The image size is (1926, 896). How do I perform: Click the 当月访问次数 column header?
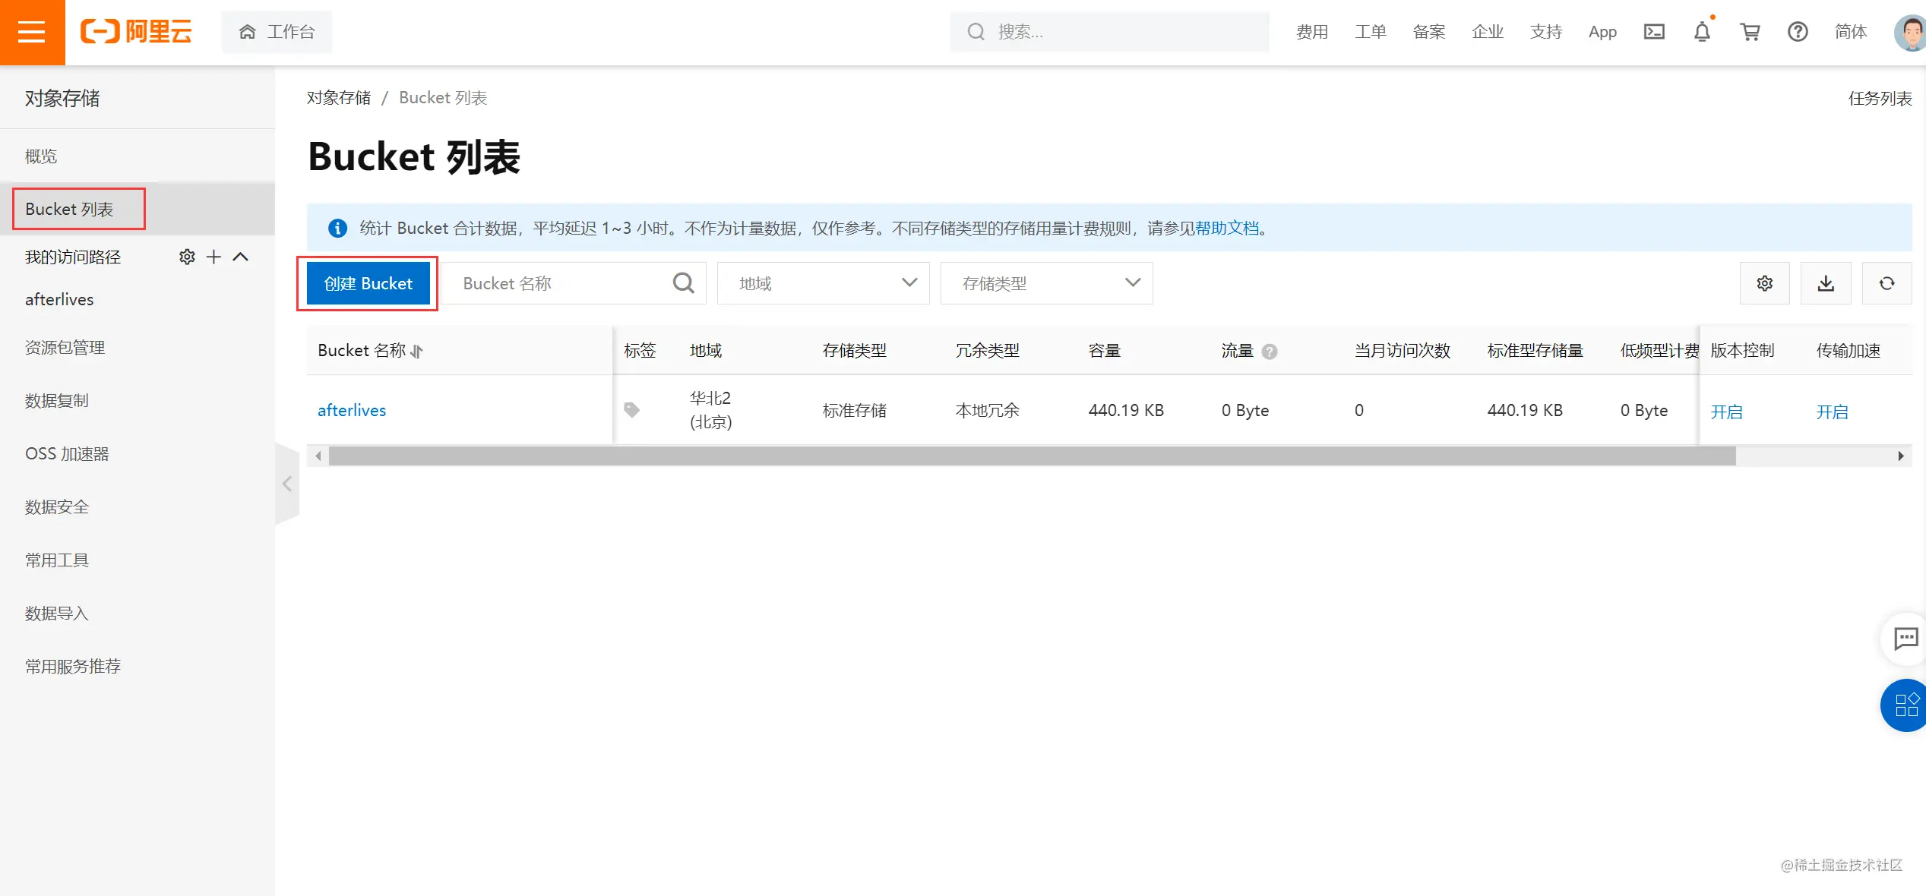click(x=1403, y=350)
